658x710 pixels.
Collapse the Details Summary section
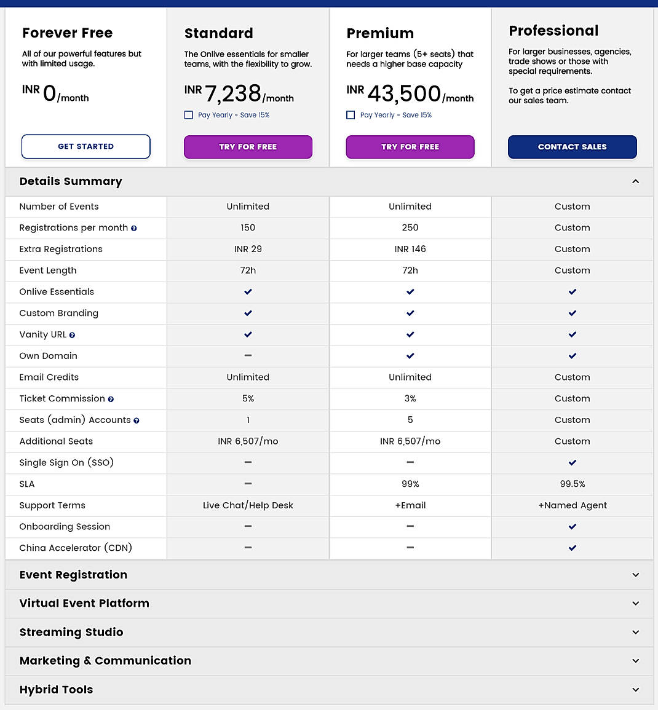pos(635,181)
